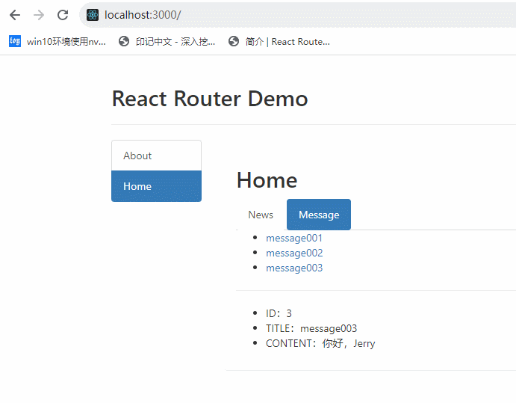Screen dimensions: 516x403
Task: View details for message002
Action: pyautogui.click(x=294, y=253)
